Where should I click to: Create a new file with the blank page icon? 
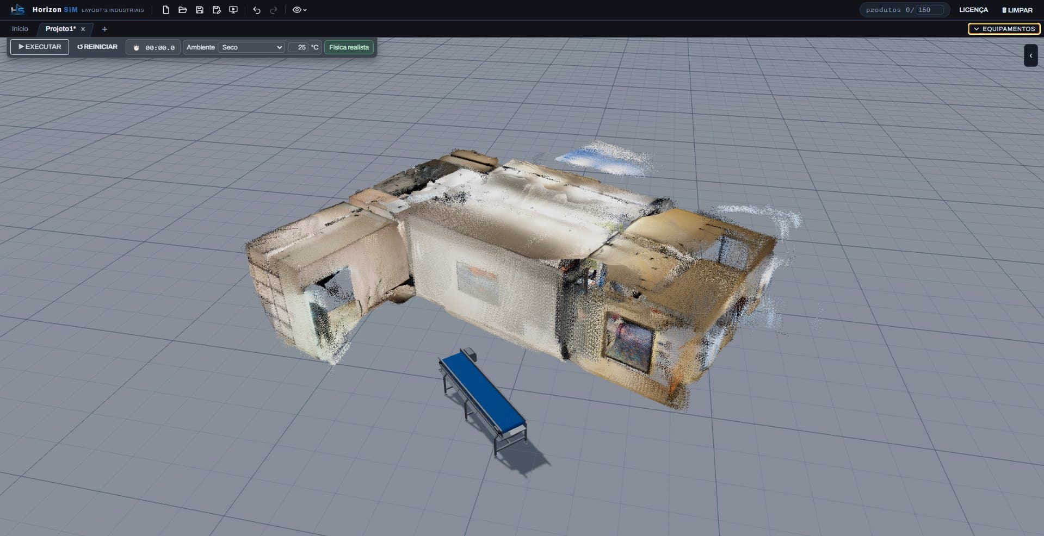(166, 10)
